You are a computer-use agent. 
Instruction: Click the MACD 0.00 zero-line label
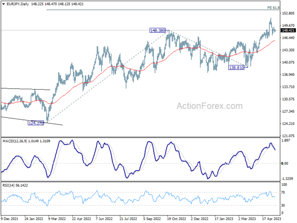tap(285, 163)
